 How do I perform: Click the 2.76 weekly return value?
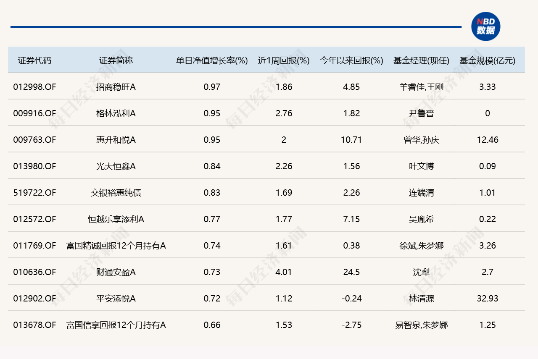284,113
